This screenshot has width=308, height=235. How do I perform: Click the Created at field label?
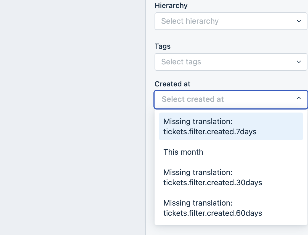(x=172, y=84)
